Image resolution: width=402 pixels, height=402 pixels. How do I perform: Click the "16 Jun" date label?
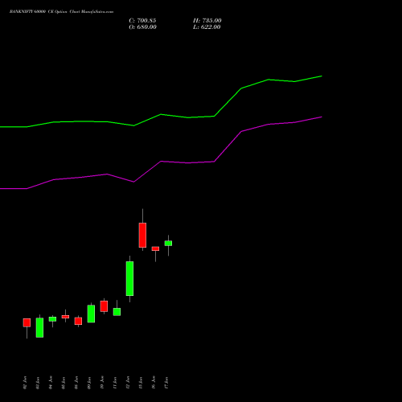[154, 383]
